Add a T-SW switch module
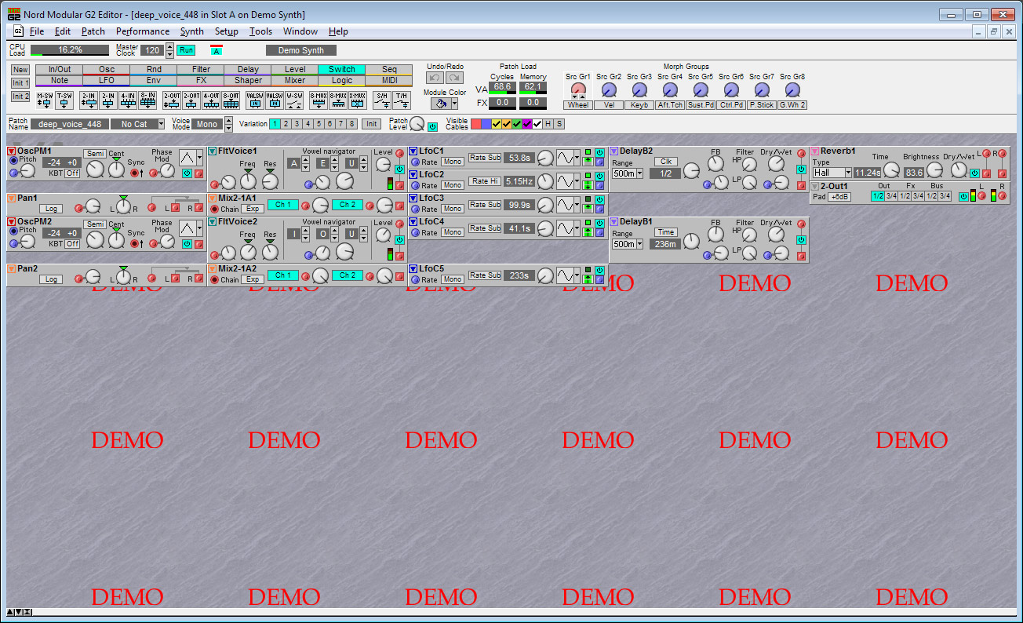The height and width of the screenshot is (623, 1023). coord(65,100)
